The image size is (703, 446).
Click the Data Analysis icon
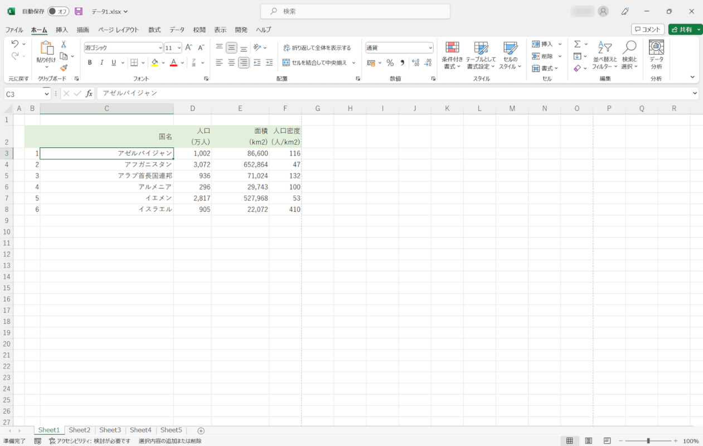(x=656, y=49)
